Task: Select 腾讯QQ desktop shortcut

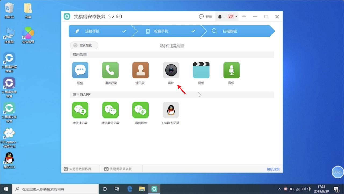Action: pyautogui.click(x=9, y=161)
